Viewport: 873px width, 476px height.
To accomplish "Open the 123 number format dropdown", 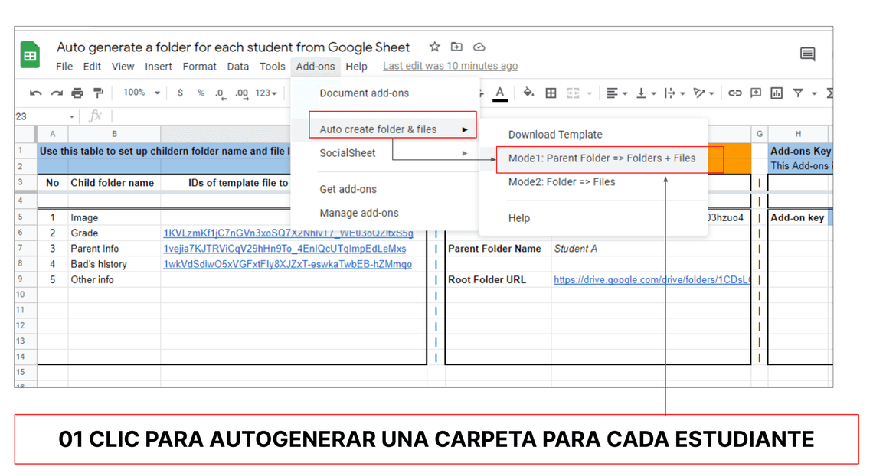I will tap(266, 93).
